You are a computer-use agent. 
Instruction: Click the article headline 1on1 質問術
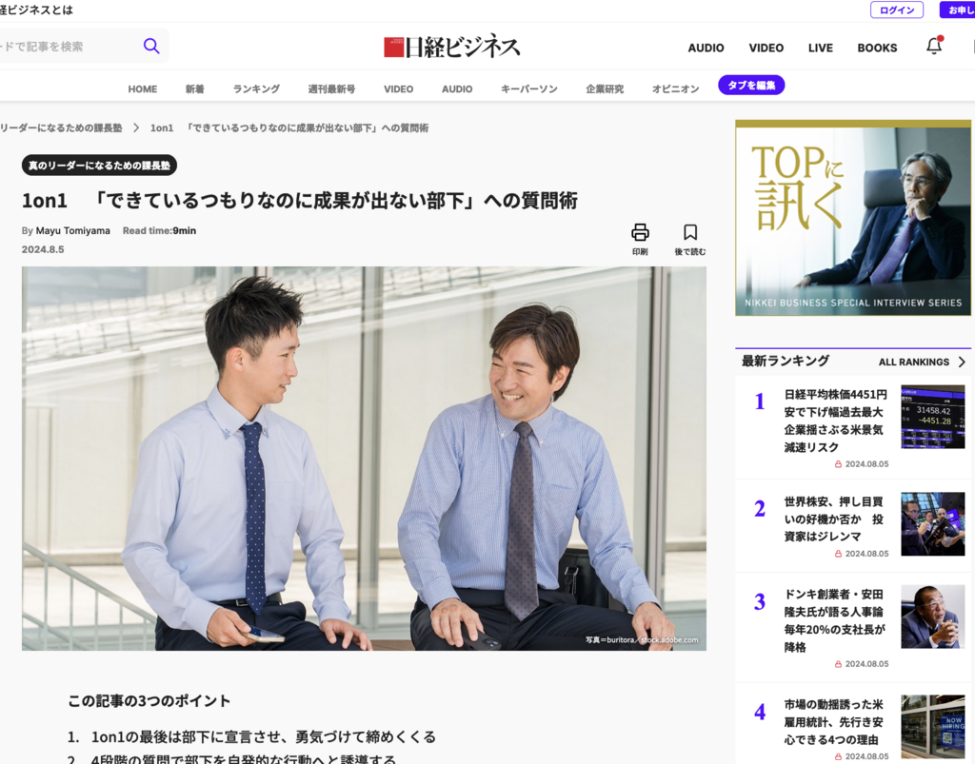pyautogui.click(x=300, y=201)
